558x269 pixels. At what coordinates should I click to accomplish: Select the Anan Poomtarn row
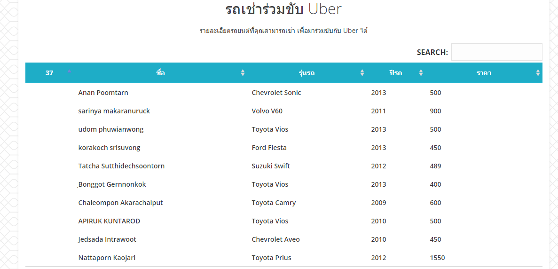coord(284,93)
